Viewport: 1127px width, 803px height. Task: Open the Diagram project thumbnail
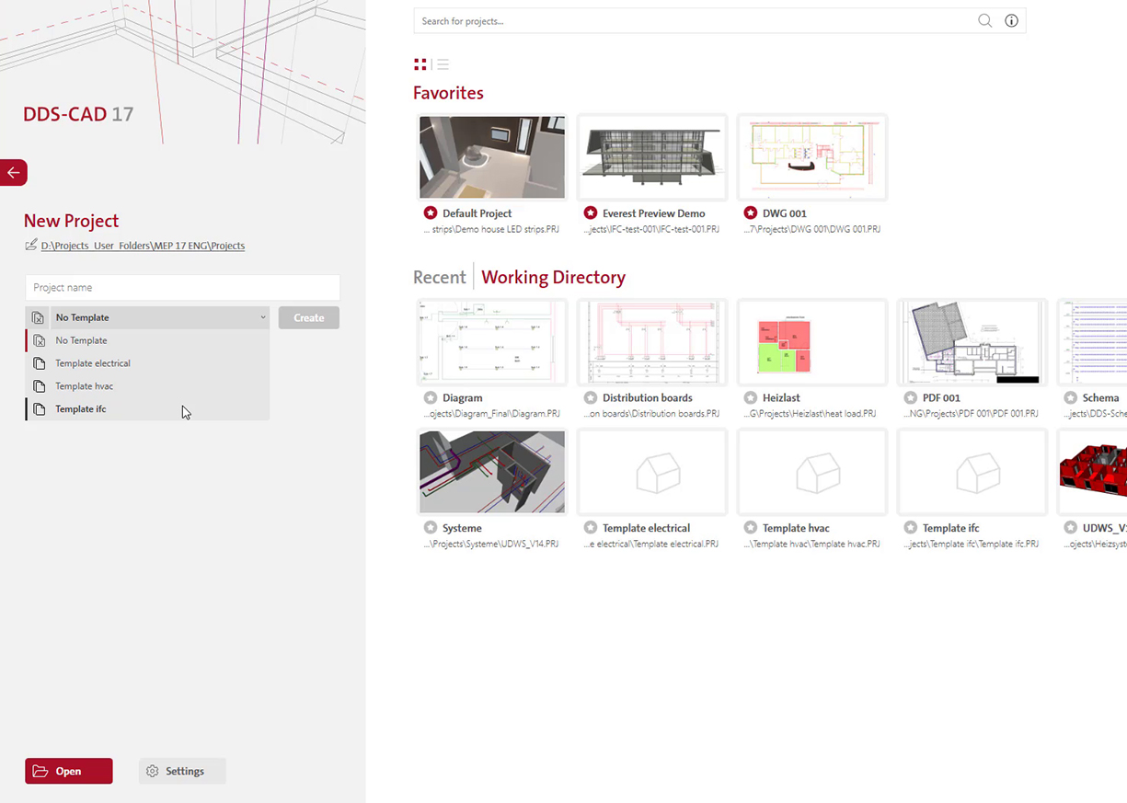(492, 342)
